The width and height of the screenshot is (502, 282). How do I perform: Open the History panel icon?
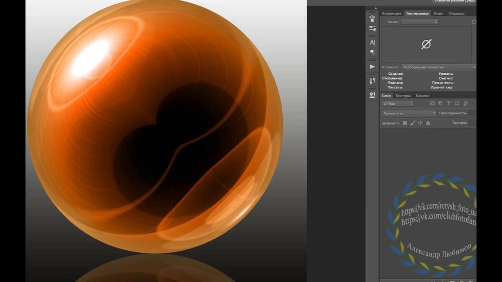point(372,81)
